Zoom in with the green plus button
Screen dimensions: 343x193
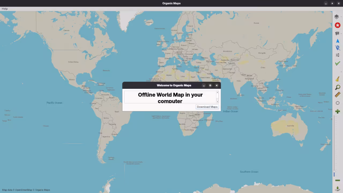(x=338, y=111)
